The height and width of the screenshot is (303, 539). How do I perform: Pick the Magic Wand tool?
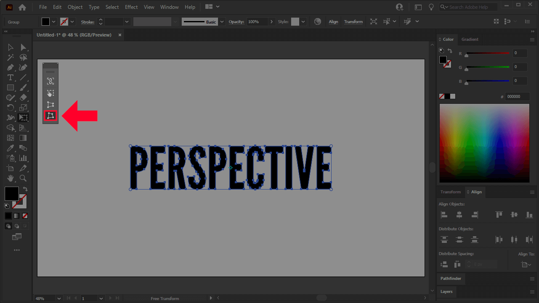[11, 57]
